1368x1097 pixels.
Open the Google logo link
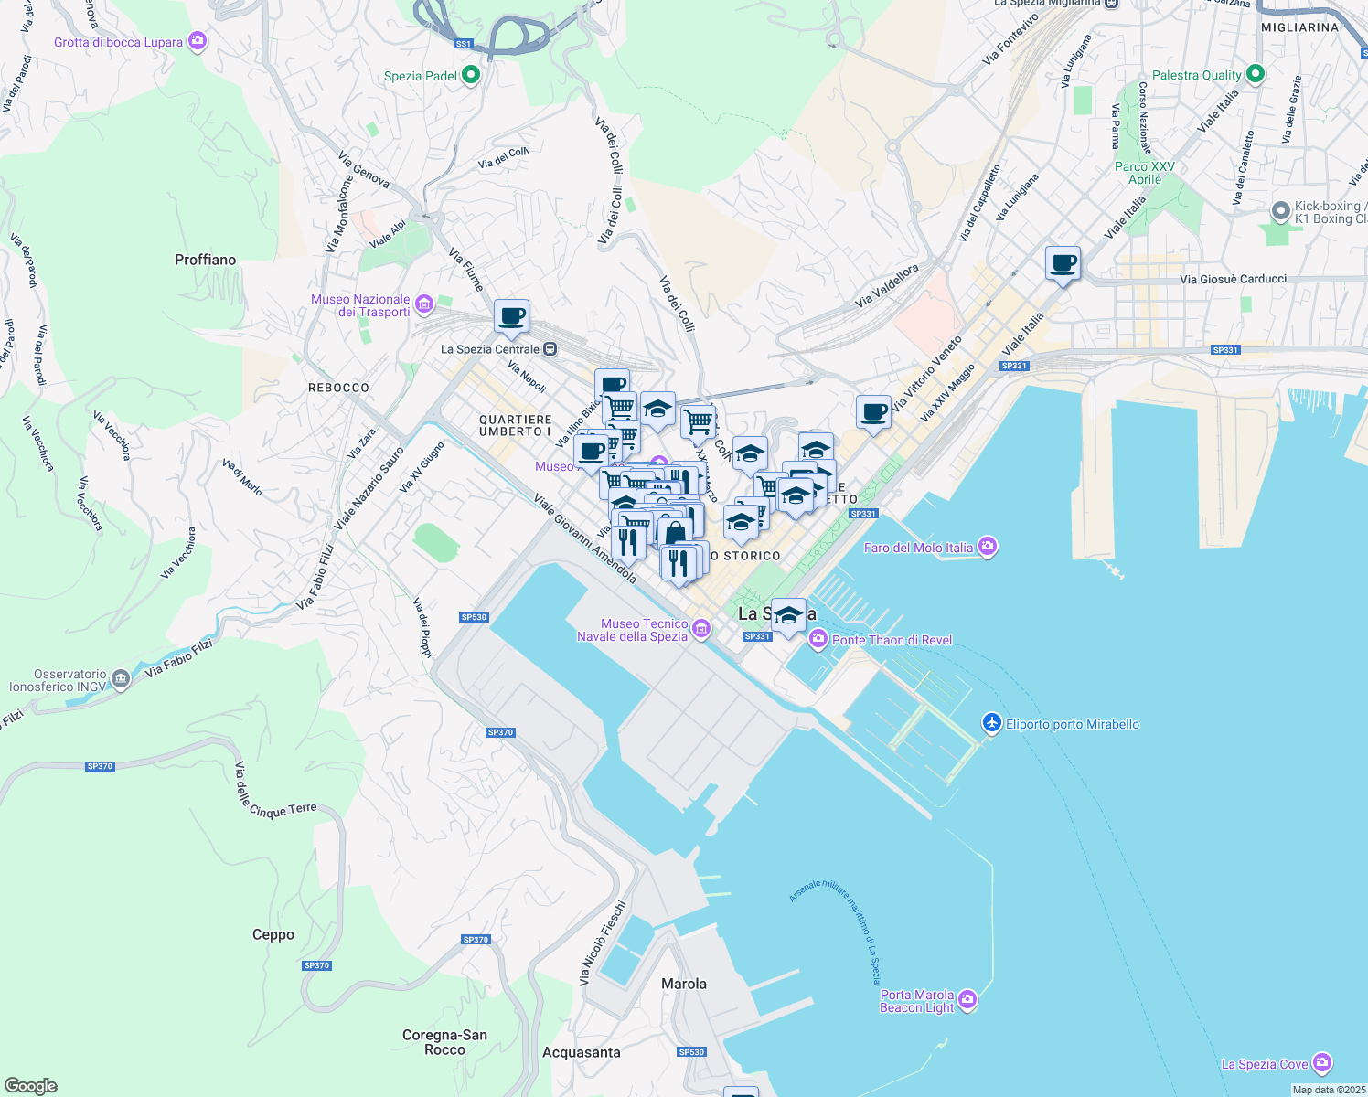31,1086
